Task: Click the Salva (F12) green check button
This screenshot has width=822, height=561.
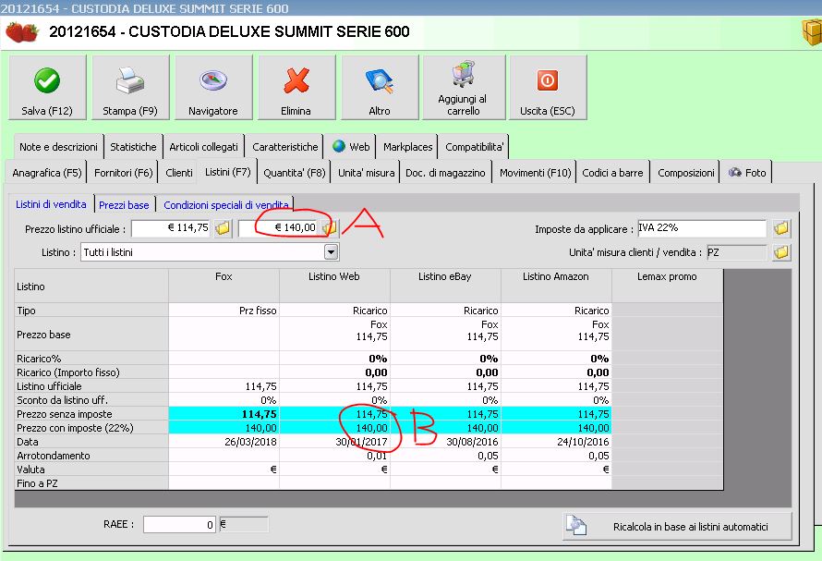Action: click(x=47, y=88)
